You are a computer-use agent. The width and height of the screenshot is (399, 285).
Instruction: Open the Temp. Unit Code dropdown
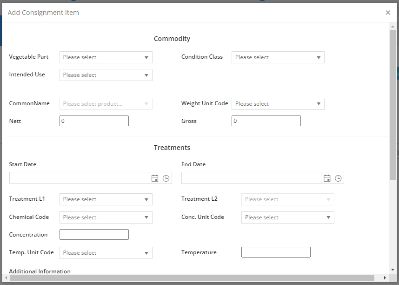106,253
